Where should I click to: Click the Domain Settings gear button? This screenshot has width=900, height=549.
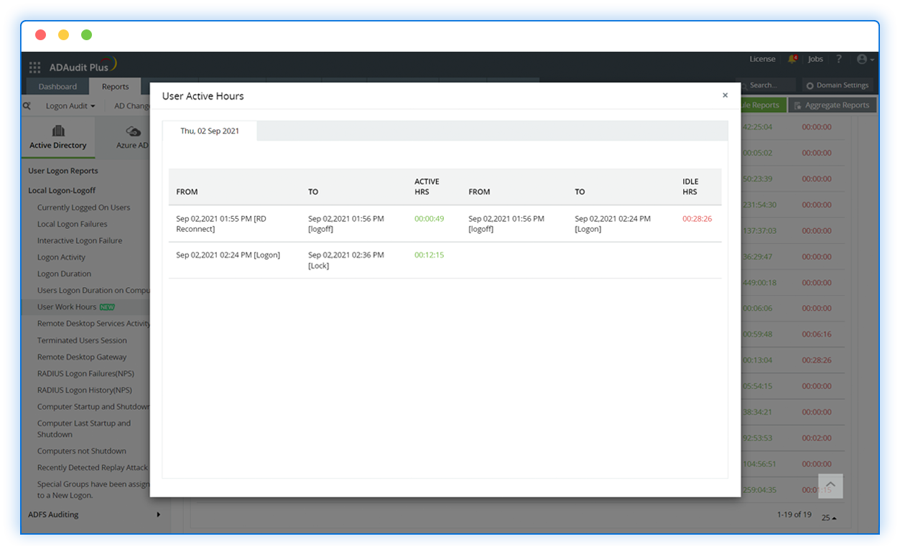838,85
